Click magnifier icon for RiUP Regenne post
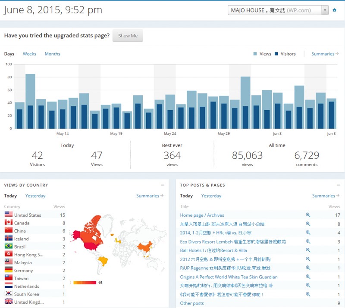Viewport: 345px width, 308px height. click(308, 268)
